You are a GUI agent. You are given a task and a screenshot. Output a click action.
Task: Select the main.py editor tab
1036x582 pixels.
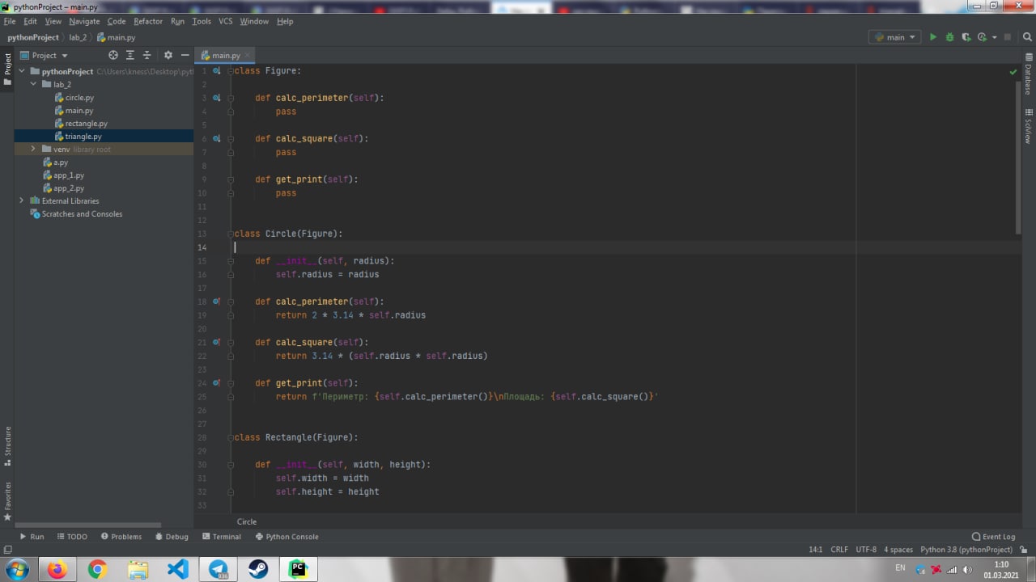(226, 56)
